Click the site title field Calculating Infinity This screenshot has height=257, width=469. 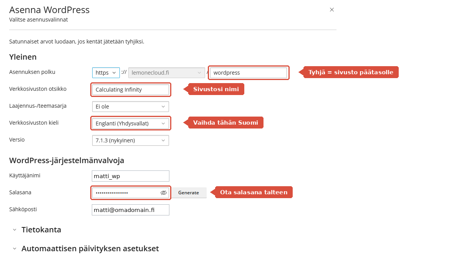coord(130,90)
